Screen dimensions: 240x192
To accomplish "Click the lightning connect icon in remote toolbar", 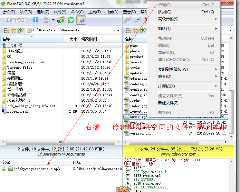I will coord(128,20).
